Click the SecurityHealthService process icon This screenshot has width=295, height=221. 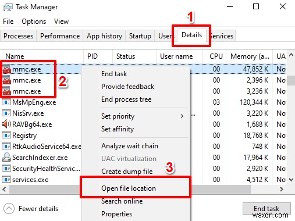click(x=6, y=169)
